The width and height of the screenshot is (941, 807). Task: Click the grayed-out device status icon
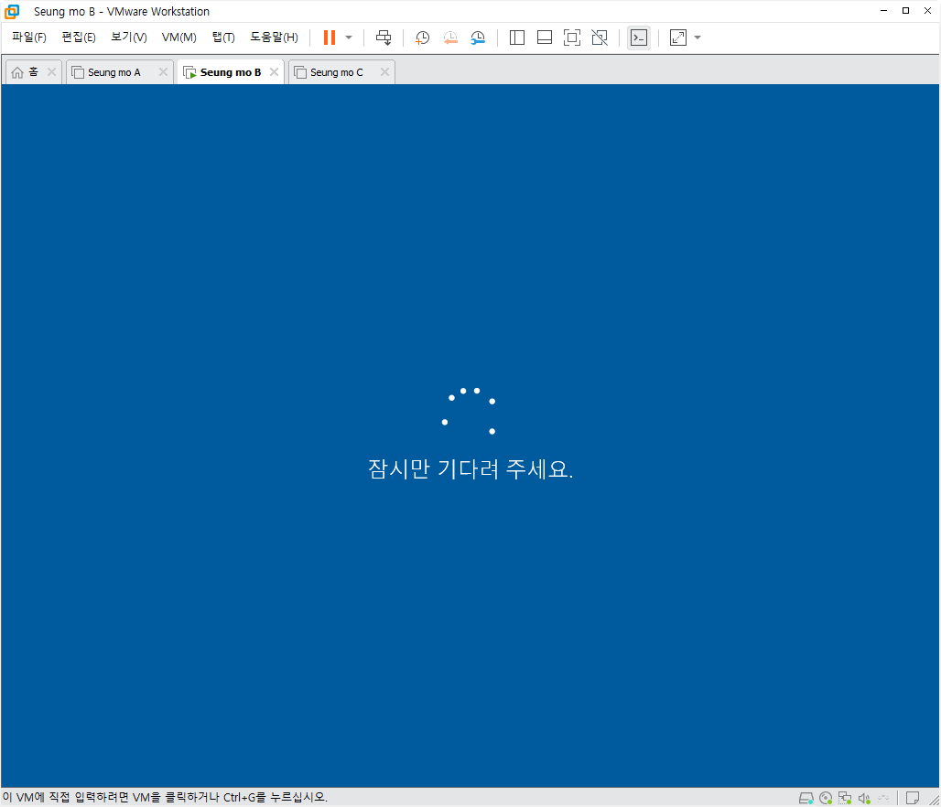(883, 798)
